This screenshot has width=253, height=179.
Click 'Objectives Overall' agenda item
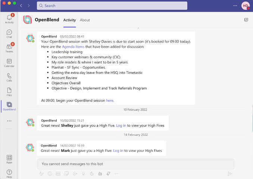66,83
